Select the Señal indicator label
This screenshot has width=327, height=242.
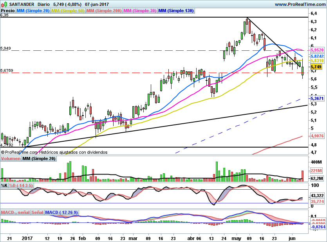point(38,212)
